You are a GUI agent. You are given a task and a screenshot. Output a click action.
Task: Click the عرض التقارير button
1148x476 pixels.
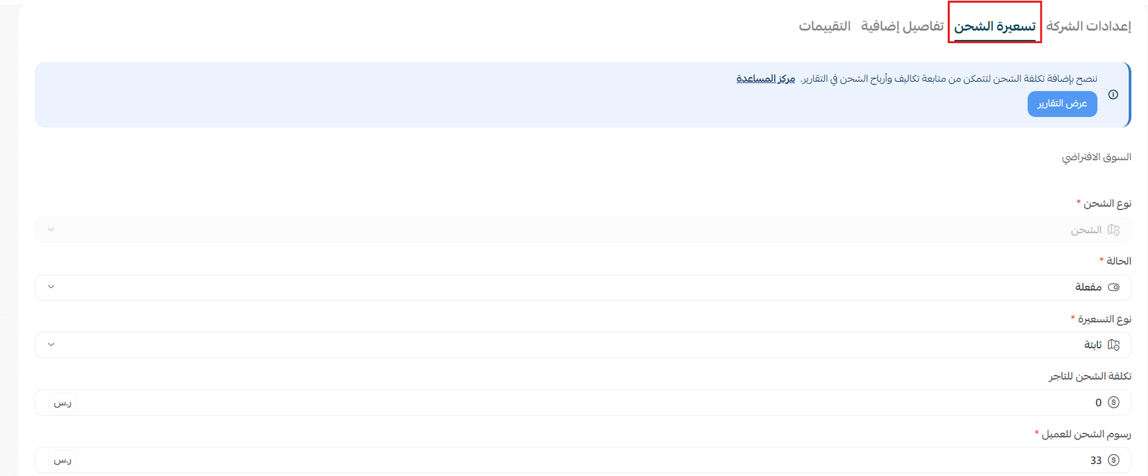[x=1062, y=104]
